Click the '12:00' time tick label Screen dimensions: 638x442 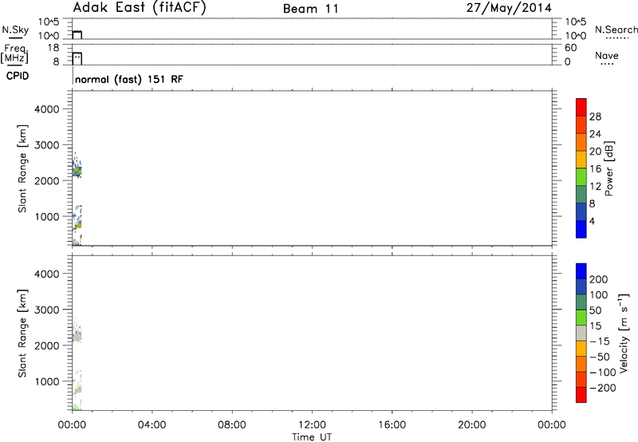pyautogui.click(x=312, y=425)
